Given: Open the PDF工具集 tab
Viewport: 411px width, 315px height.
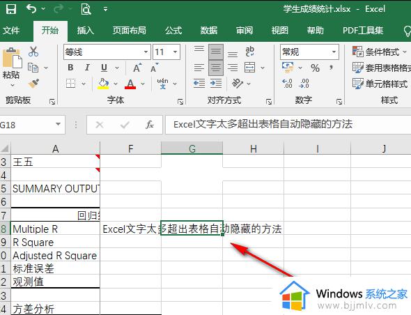Looking at the screenshot, I should click(363, 31).
